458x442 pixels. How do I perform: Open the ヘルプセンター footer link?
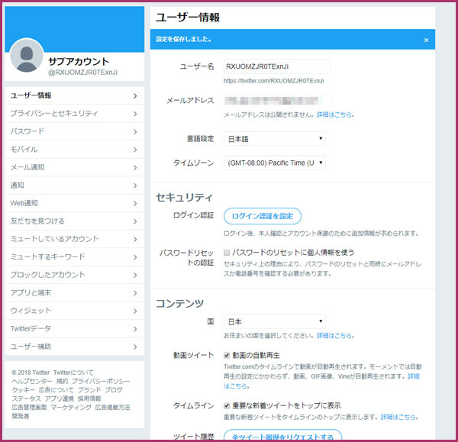click(x=32, y=381)
